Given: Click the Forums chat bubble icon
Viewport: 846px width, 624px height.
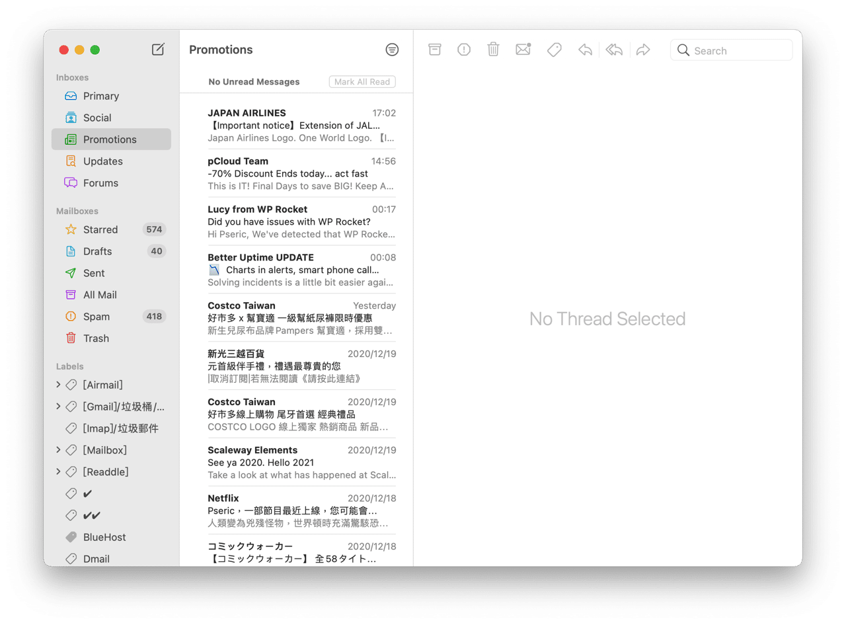Looking at the screenshot, I should [71, 183].
